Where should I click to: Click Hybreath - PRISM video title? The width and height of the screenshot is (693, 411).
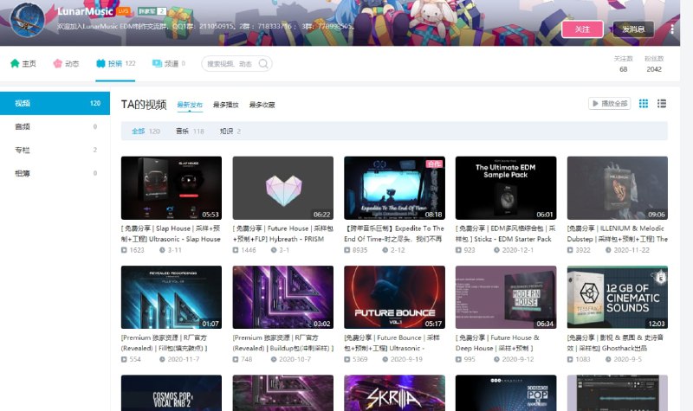pyautogui.click(x=283, y=234)
